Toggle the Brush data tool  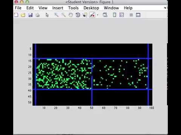92,15
